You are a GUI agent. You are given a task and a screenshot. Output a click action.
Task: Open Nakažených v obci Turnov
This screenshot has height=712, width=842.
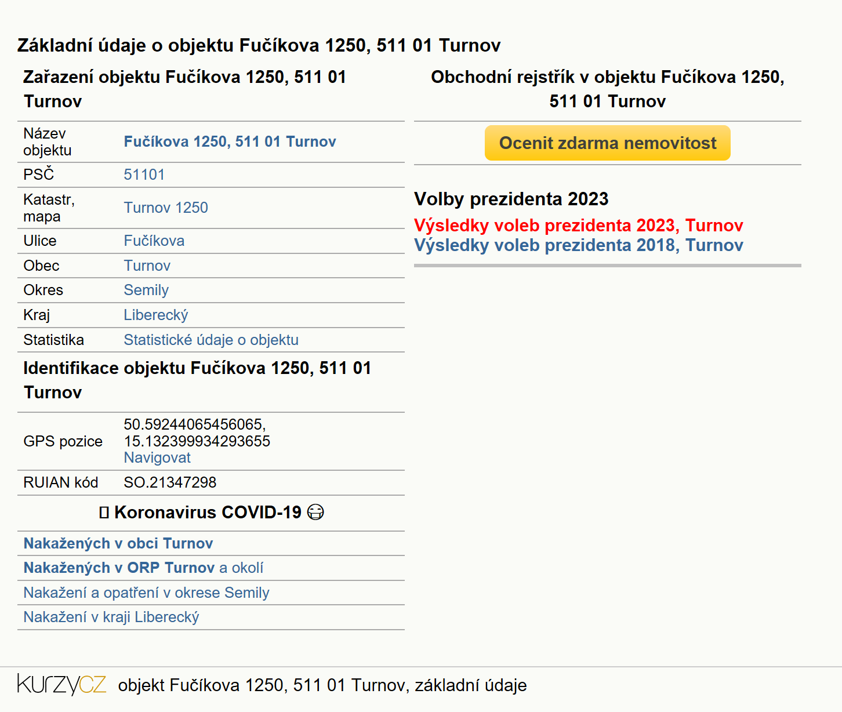click(x=118, y=543)
